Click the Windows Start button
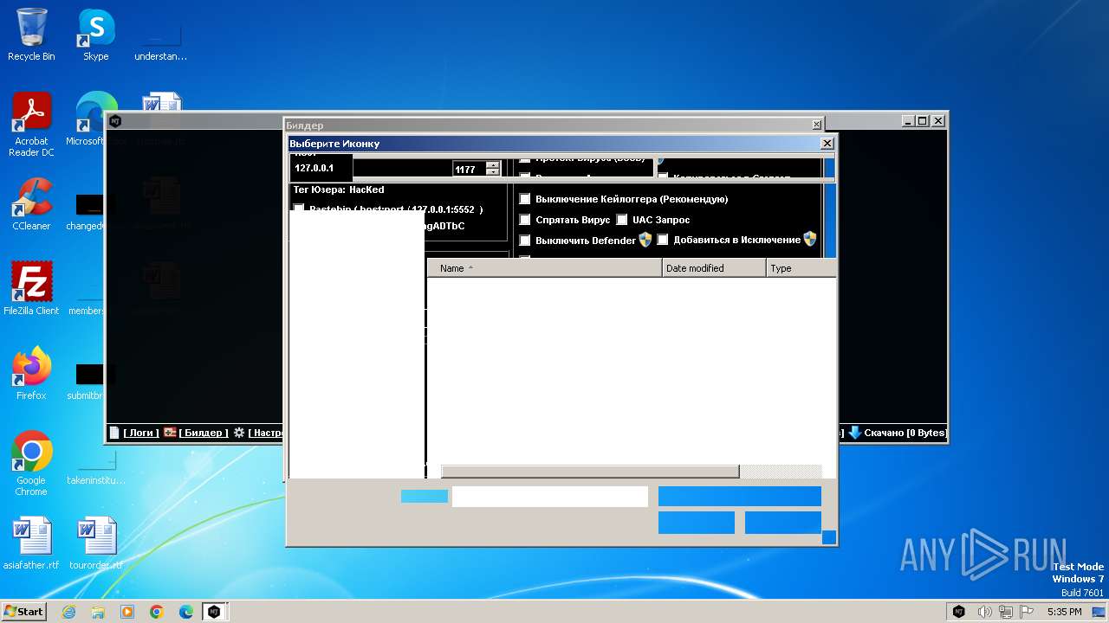1109x623 pixels. (x=23, y=612)
